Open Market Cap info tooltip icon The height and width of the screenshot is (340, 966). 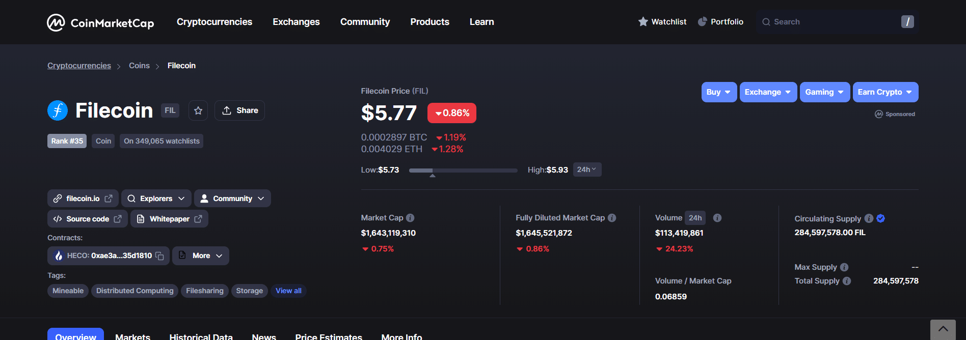click(x=410, y=218)
